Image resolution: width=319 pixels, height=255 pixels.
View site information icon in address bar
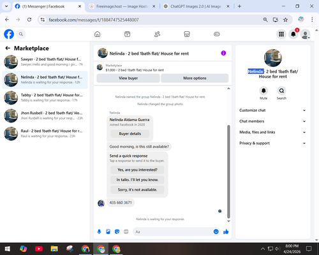tap(43, 20)
